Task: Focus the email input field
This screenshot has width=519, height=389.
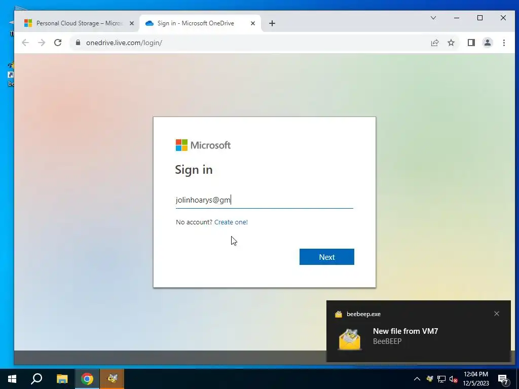Action: [x=265, y=200]
